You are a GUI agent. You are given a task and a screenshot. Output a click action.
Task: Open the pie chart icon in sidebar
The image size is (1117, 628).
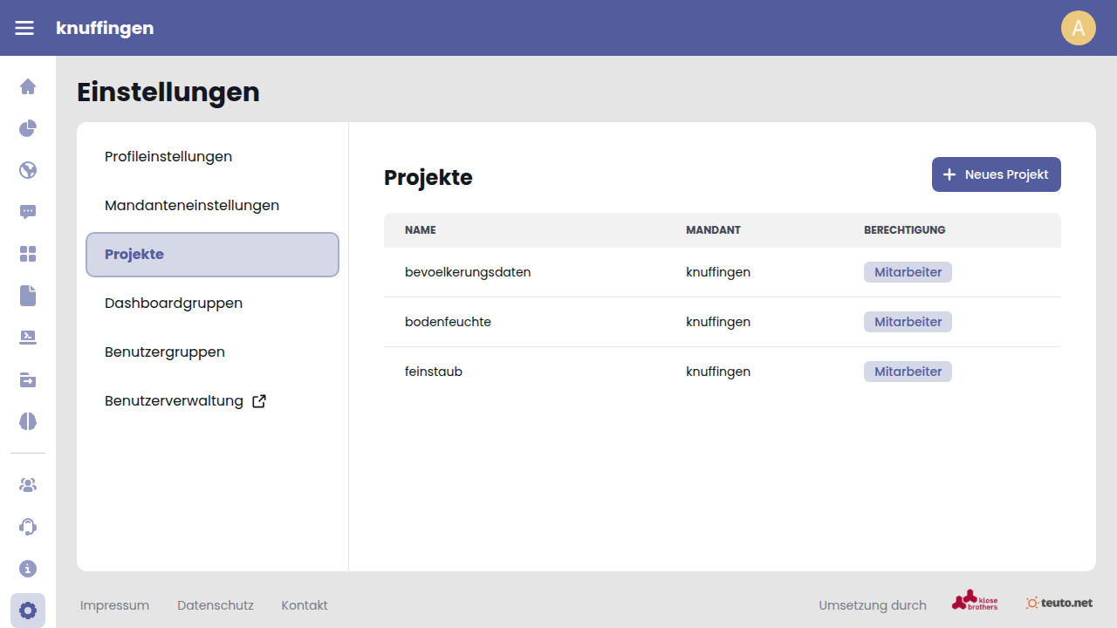(28, 128)
